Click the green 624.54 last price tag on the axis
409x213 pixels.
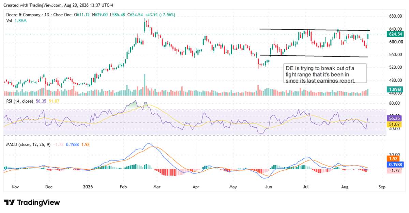(395, 34)
